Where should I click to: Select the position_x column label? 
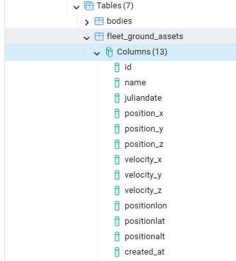tap(144, 114)
